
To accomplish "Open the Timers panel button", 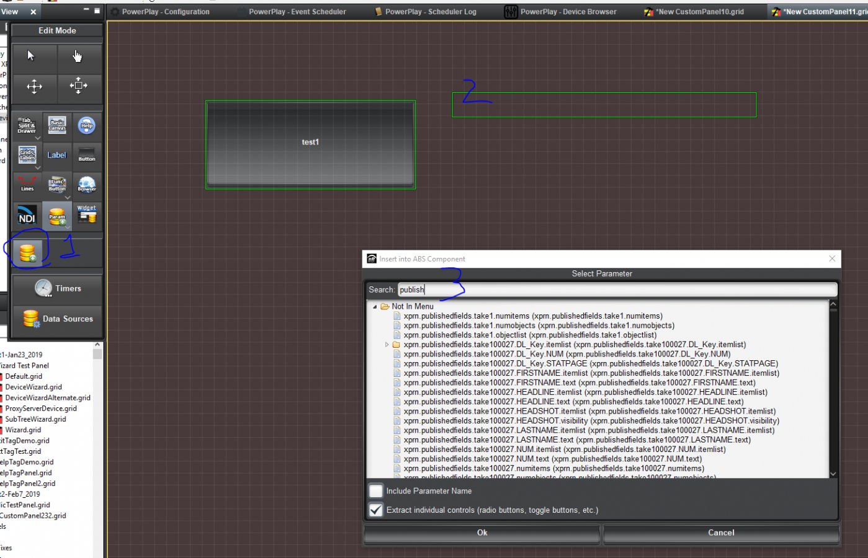I will tap(58, 289).
